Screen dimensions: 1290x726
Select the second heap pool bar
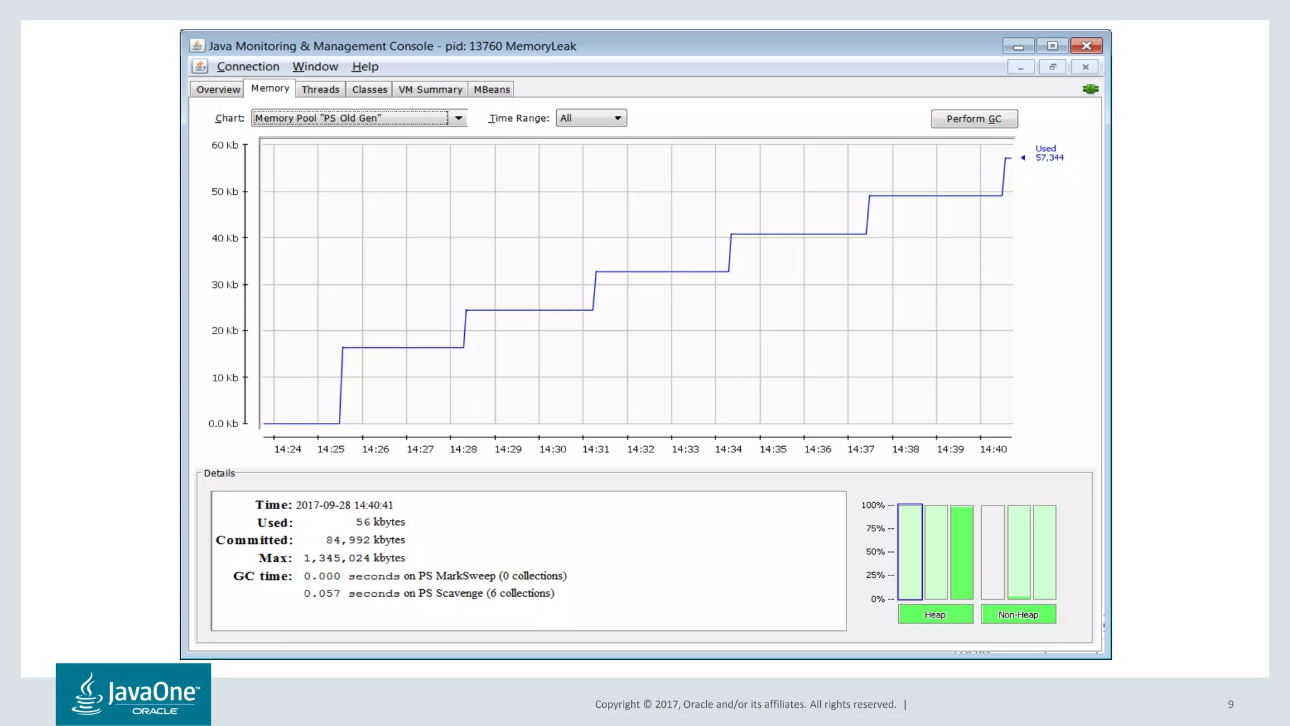[936, 551]
